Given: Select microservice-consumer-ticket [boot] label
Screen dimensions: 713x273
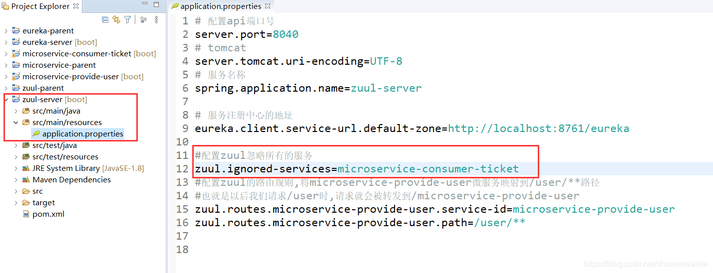Looking at the screenshot, I should point(89,53).
